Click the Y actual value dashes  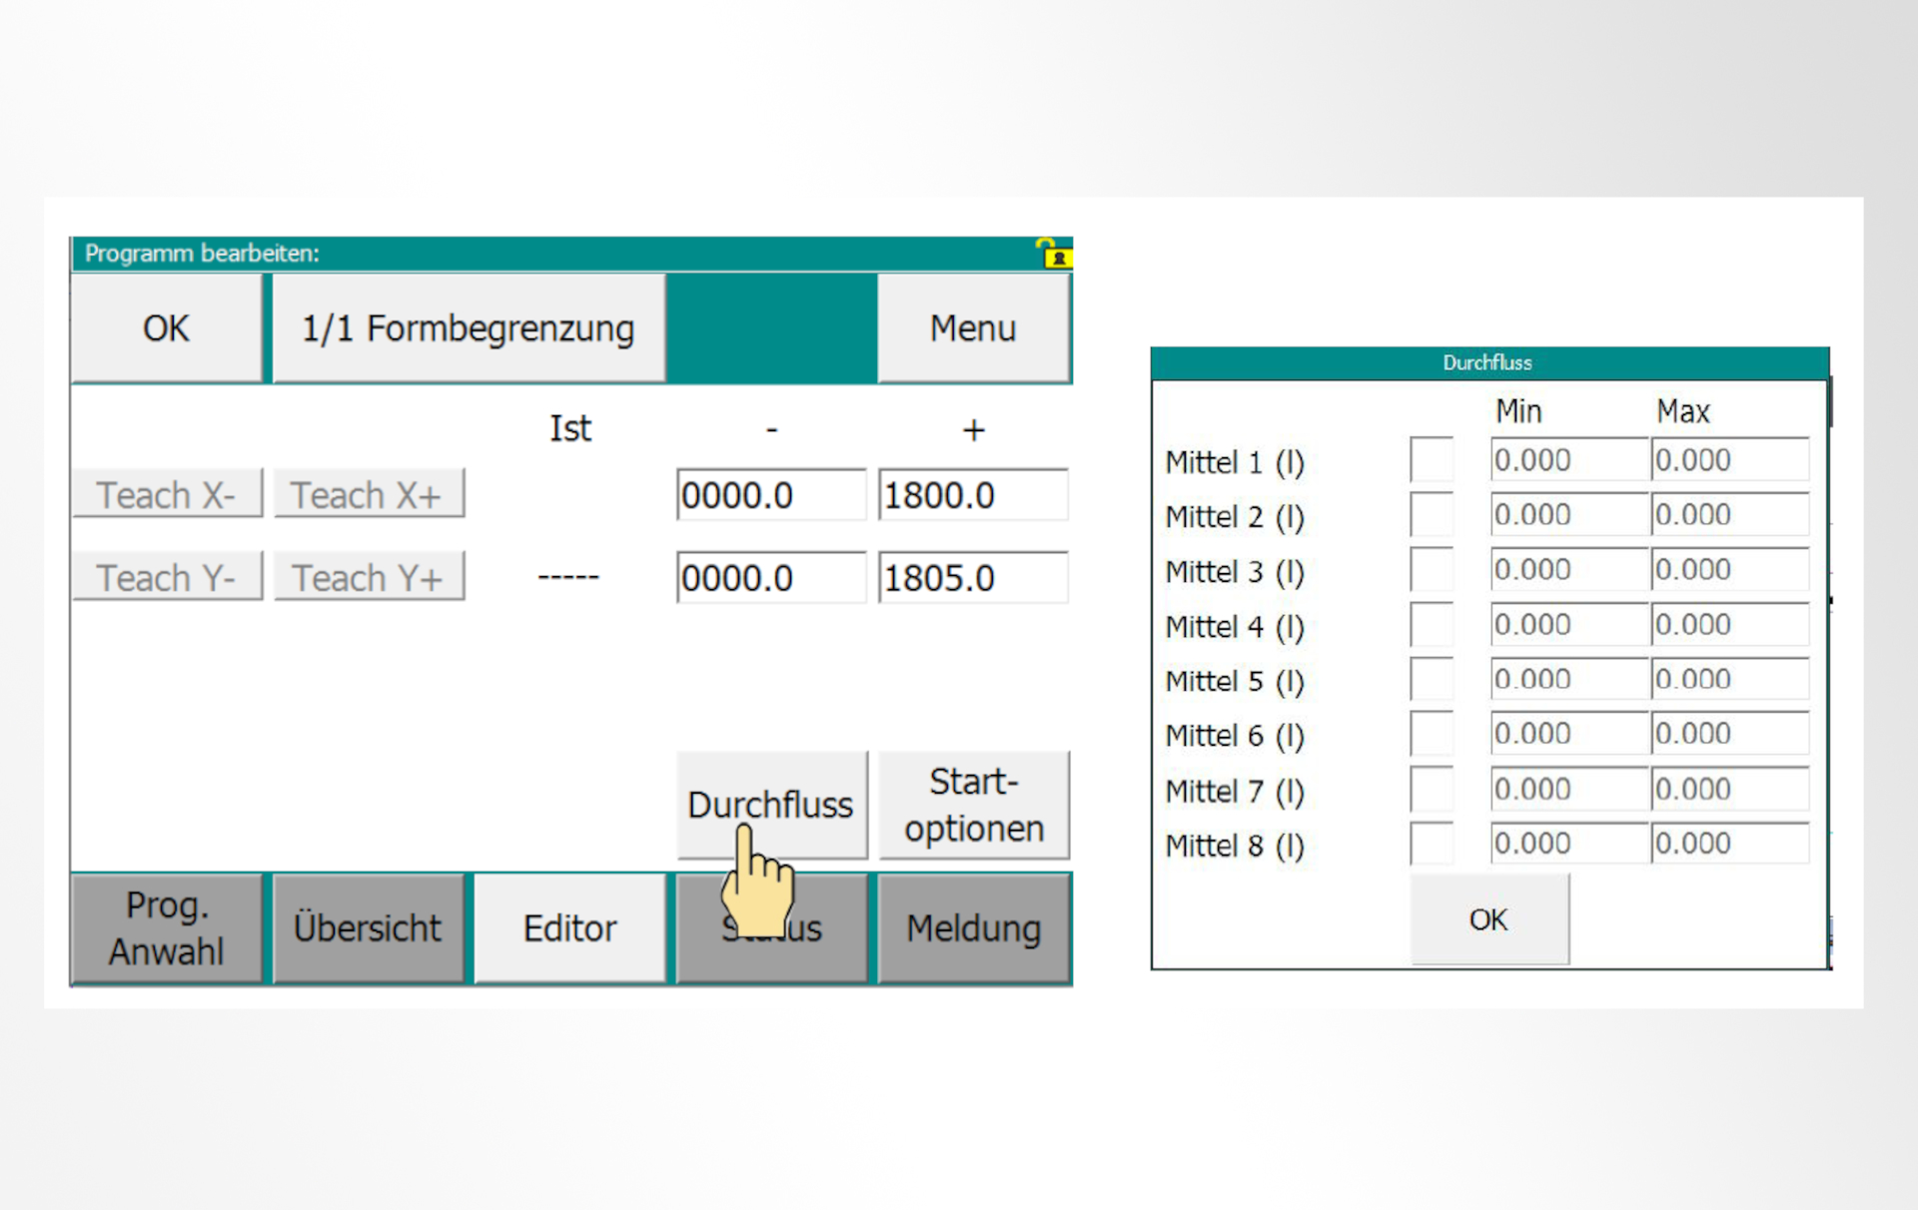[x=568, y=577]
